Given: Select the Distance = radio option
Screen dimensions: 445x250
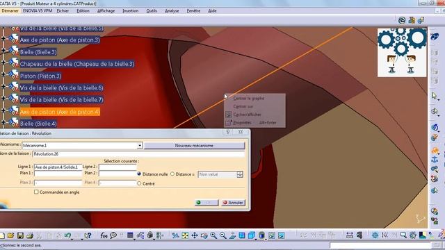Looking at the screenshot, I should [172, 174].
